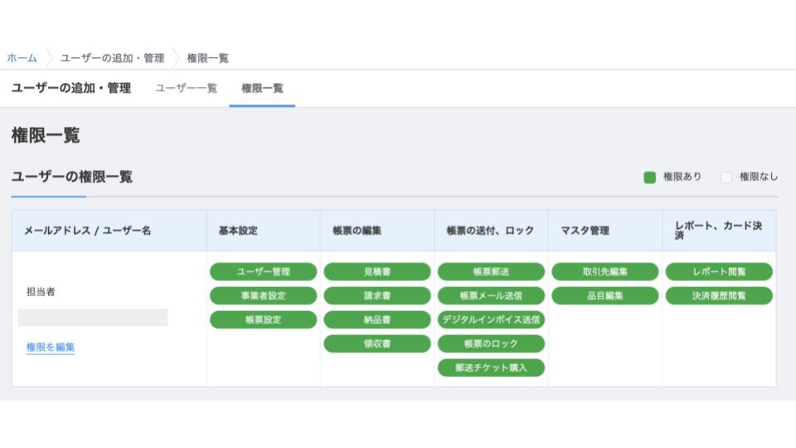Click the white 権限なし legend swatch
This screenshot has width=796, height=448.
726,177
